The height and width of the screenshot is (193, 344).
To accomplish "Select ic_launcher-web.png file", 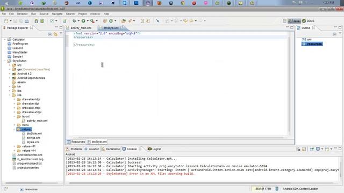I will point(30,159).
